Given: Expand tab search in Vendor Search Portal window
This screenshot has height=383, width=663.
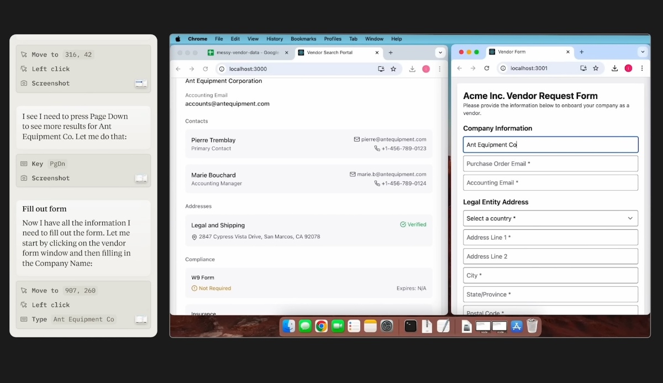Looking at the screenshot, I should coord(440,53).
